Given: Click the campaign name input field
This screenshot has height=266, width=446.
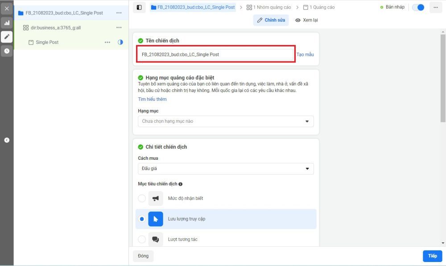Looking at the screenshot, I should click(216, 54).
